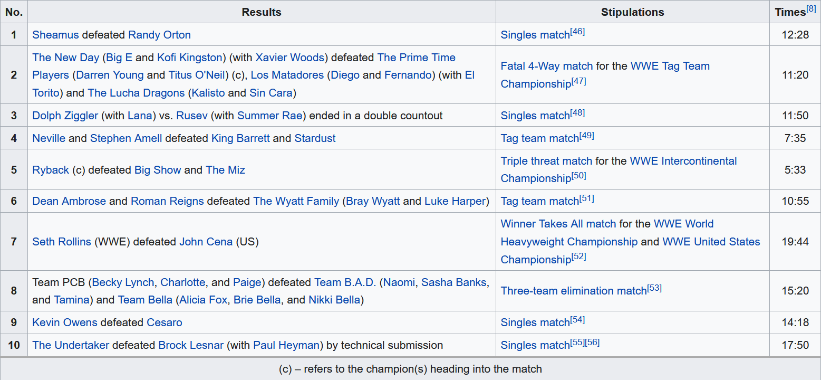Open the Sheamus wrestler link
821x380 pixels.
55,35
